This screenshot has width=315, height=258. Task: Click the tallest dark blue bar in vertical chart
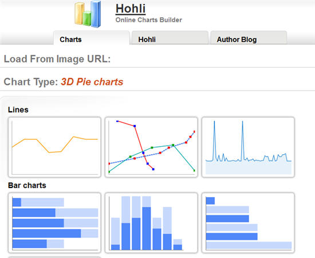(x=147, y=228)
